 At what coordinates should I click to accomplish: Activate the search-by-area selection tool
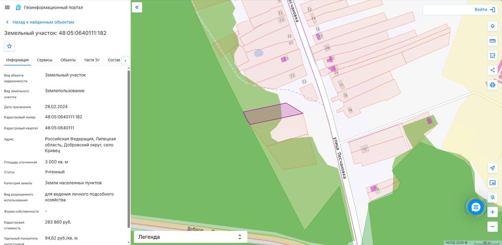coord(492,56)
